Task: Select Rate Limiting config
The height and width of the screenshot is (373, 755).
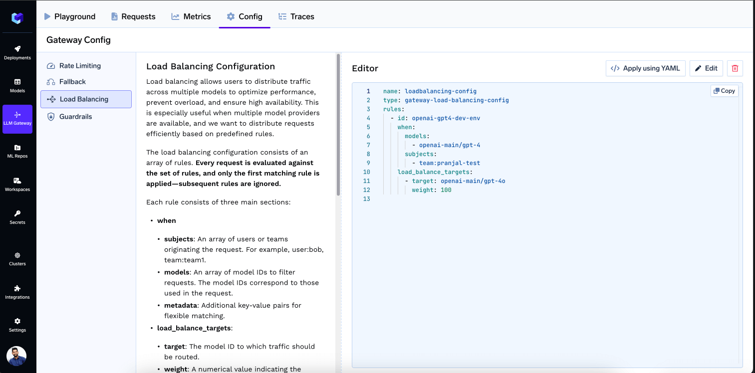Action: tap(80, 66)
